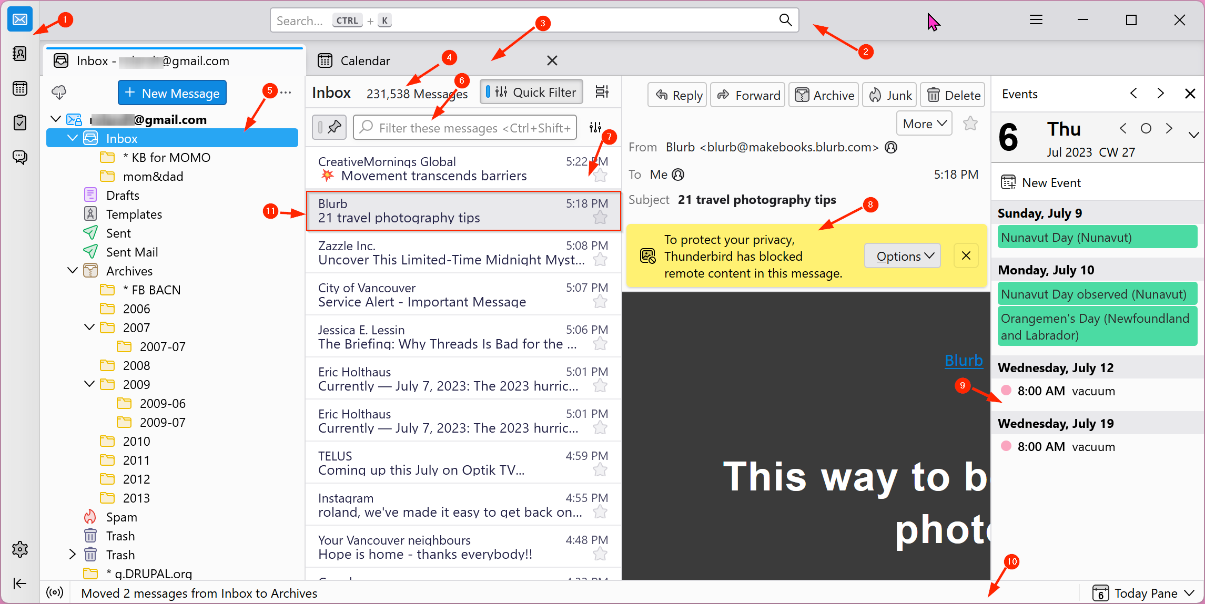Screen dimensions: 1205x604
Task: Open the Tasks space icon
Action: click(20, 123)
